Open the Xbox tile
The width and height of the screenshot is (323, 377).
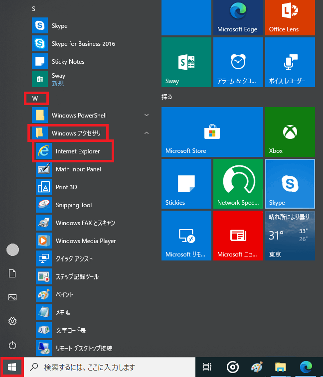pos(290,132)
